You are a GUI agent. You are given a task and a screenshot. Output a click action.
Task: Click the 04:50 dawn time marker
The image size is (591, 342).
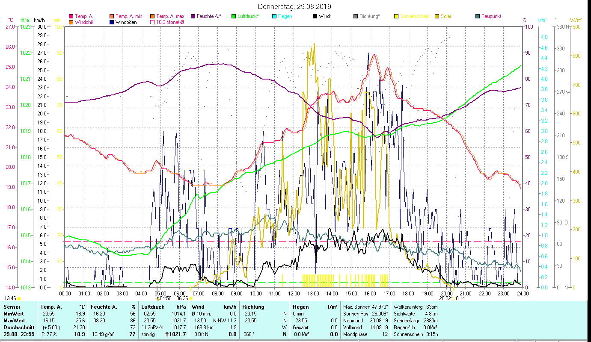click(x=165, y=298)
